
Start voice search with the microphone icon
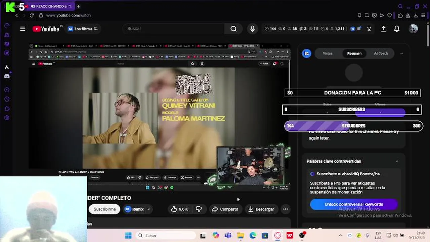(x=253, y=29)
